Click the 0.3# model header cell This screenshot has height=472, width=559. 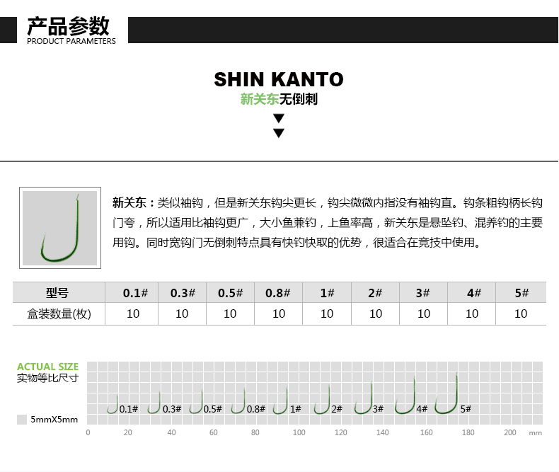[183, 293]
